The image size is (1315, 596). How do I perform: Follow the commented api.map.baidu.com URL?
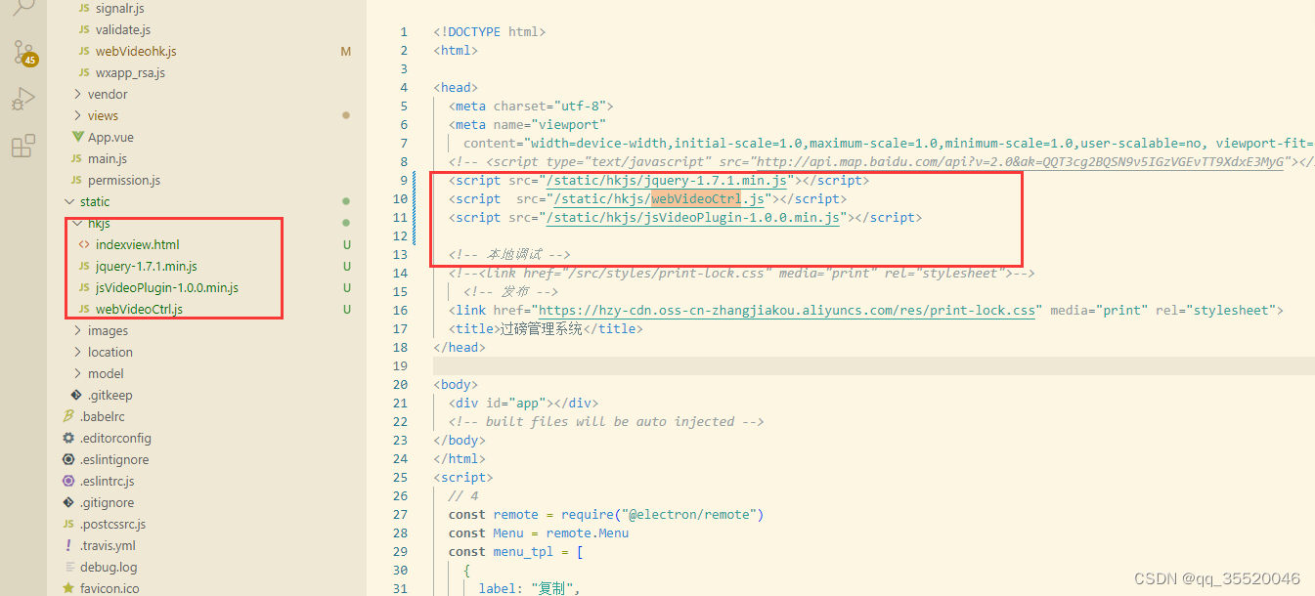tap(1022, 161)
